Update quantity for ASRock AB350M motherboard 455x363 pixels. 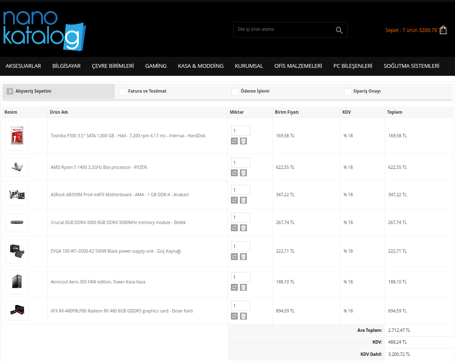pos(234,200)
